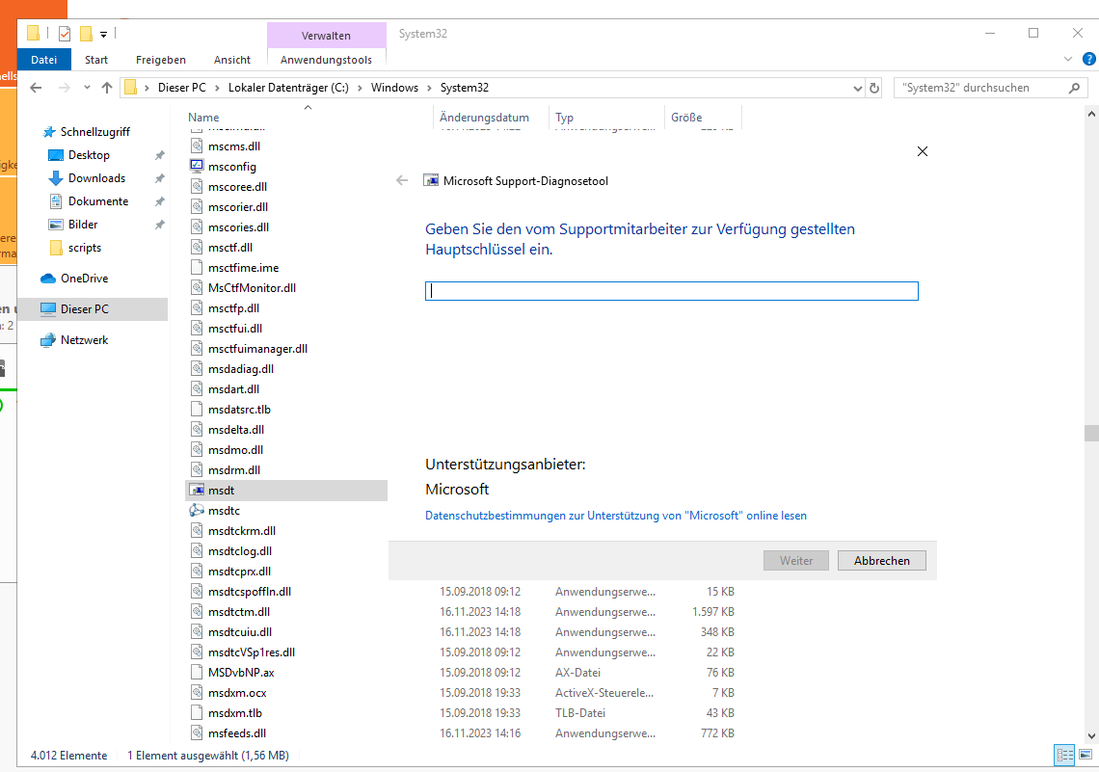Click the Hauptschlüssel input field
Screen dimensions: 1099x772
coord(672,291)
